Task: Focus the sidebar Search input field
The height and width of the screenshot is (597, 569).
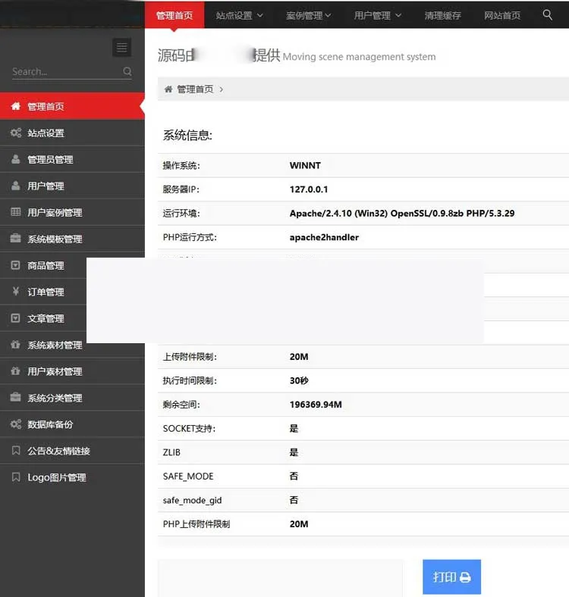Action: [64, 72]
